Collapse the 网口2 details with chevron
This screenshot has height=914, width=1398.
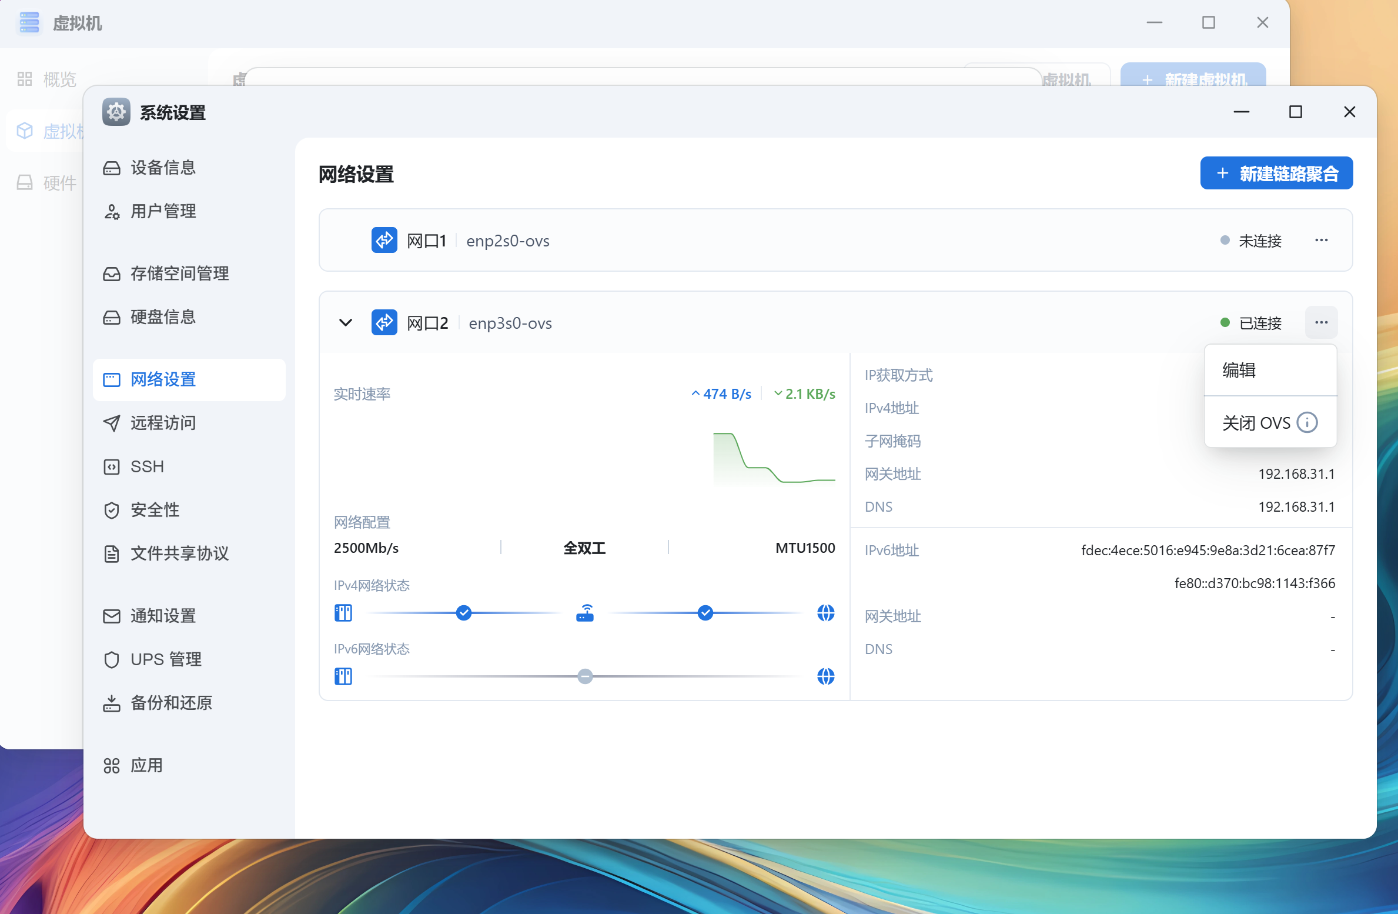(346, 322)
